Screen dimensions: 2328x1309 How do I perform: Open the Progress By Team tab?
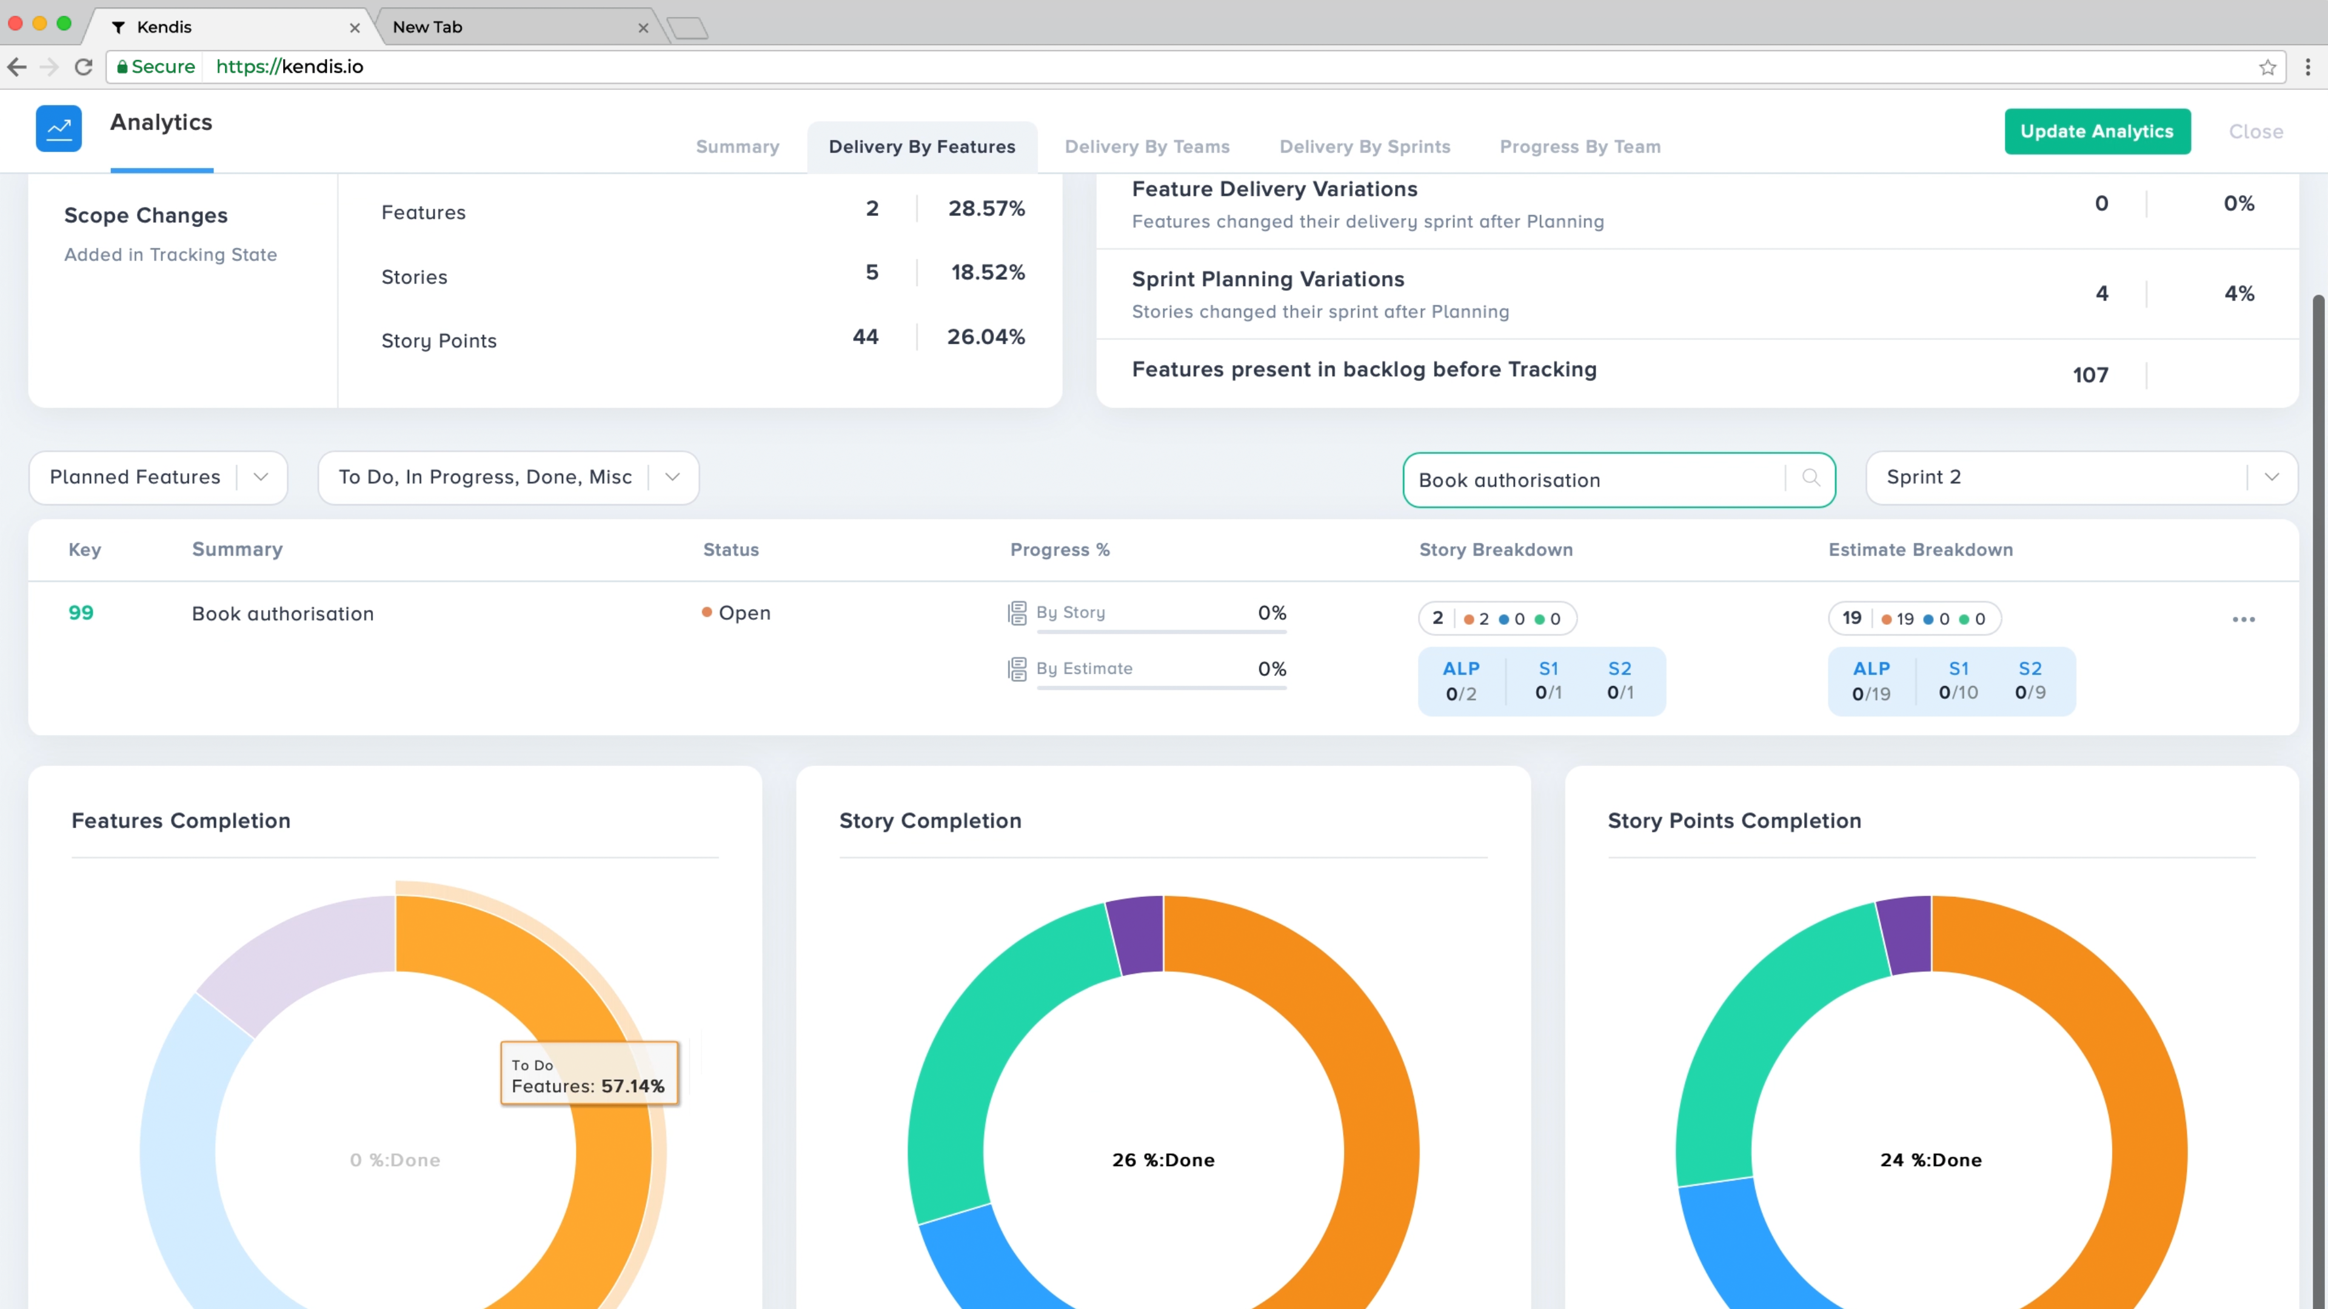1580,146
